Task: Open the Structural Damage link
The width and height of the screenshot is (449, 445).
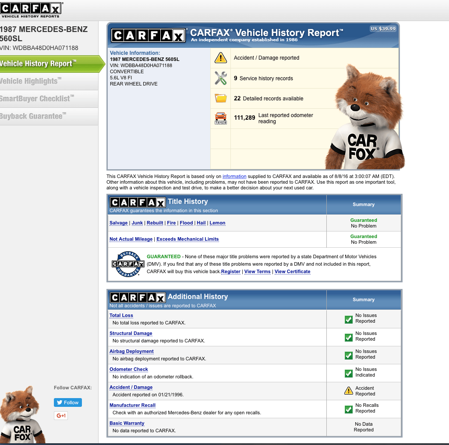Action: tap(131, 334)
